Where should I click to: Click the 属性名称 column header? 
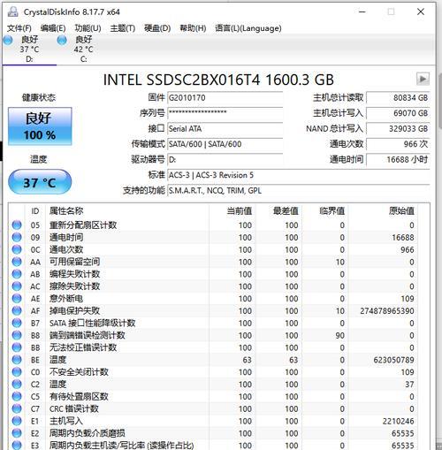coord(66,211)
